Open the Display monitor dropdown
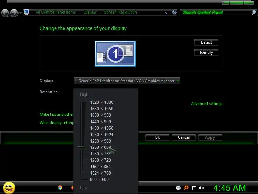The width and height of the screenshot is (258, 194). [x=126, y=81]
